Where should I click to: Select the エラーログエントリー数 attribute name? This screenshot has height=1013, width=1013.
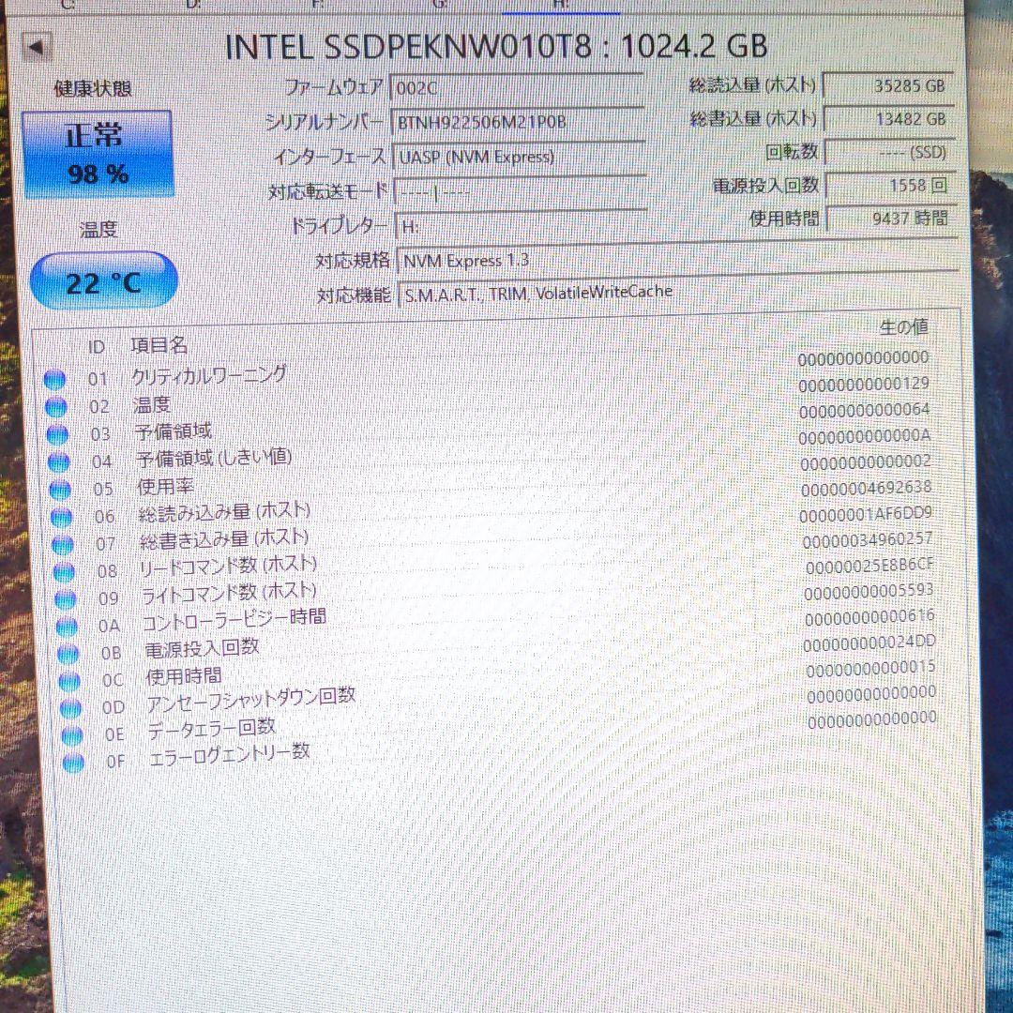pyautogui.click(x=230, y=755)
